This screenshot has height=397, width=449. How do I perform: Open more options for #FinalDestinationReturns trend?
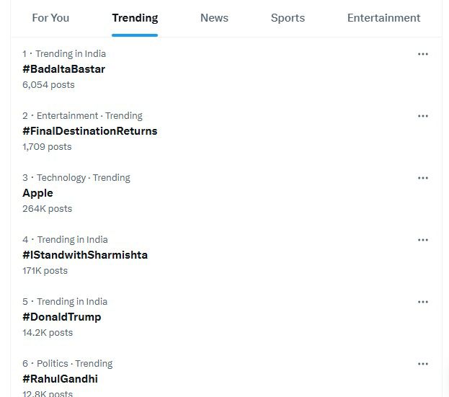pyautogui.click(x=423, y=116)
